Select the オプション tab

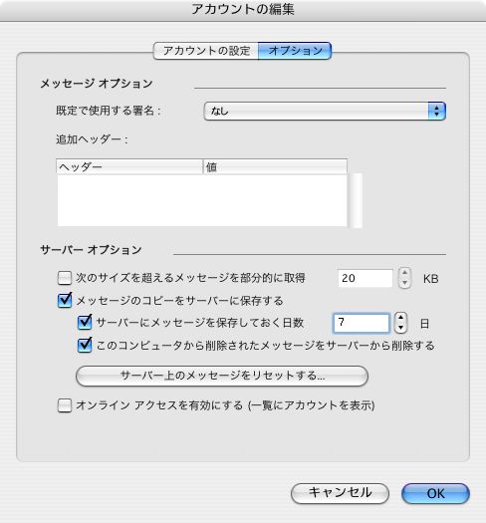pos(295,51)
